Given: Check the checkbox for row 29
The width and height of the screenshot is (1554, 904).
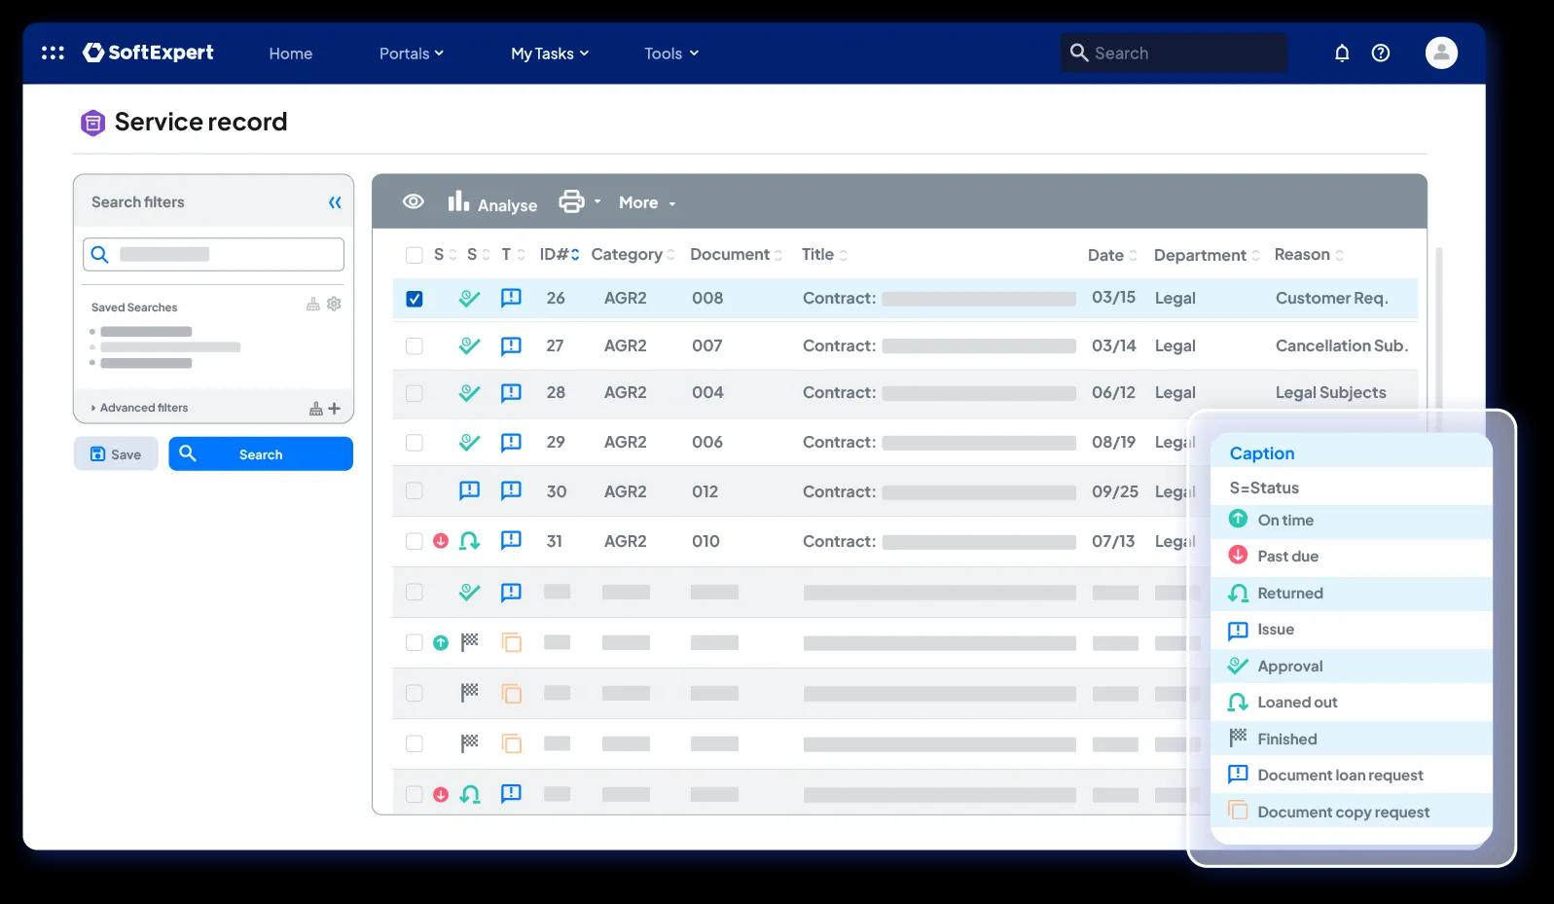Looking at the screenshot, I should [415, 443].
